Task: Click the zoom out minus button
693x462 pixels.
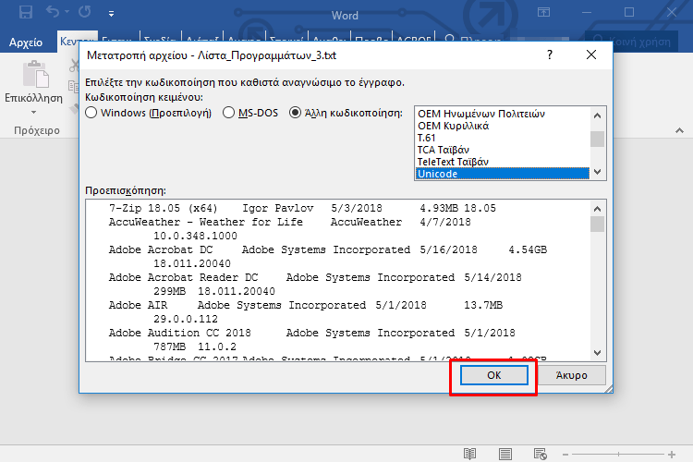Action: [565, 454]
